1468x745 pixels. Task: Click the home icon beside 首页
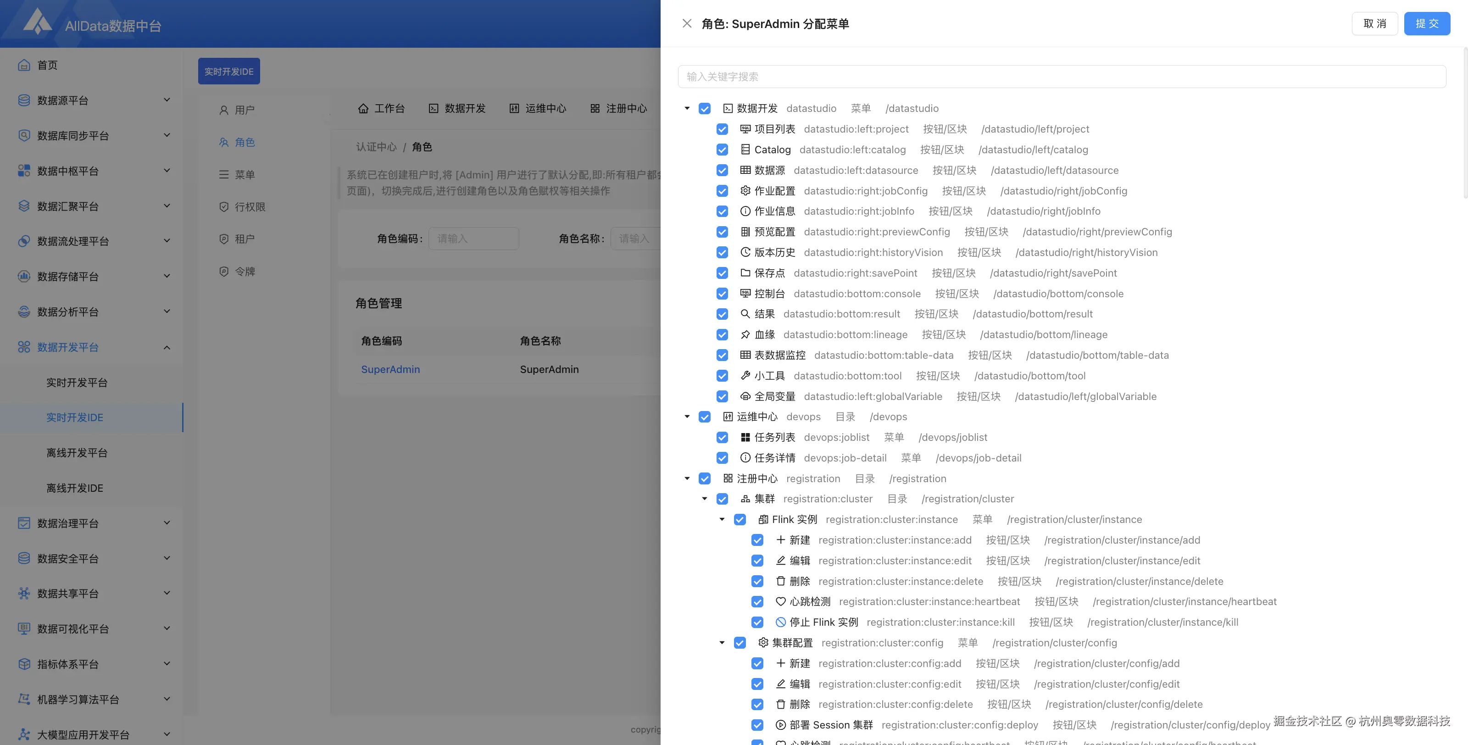24,65
